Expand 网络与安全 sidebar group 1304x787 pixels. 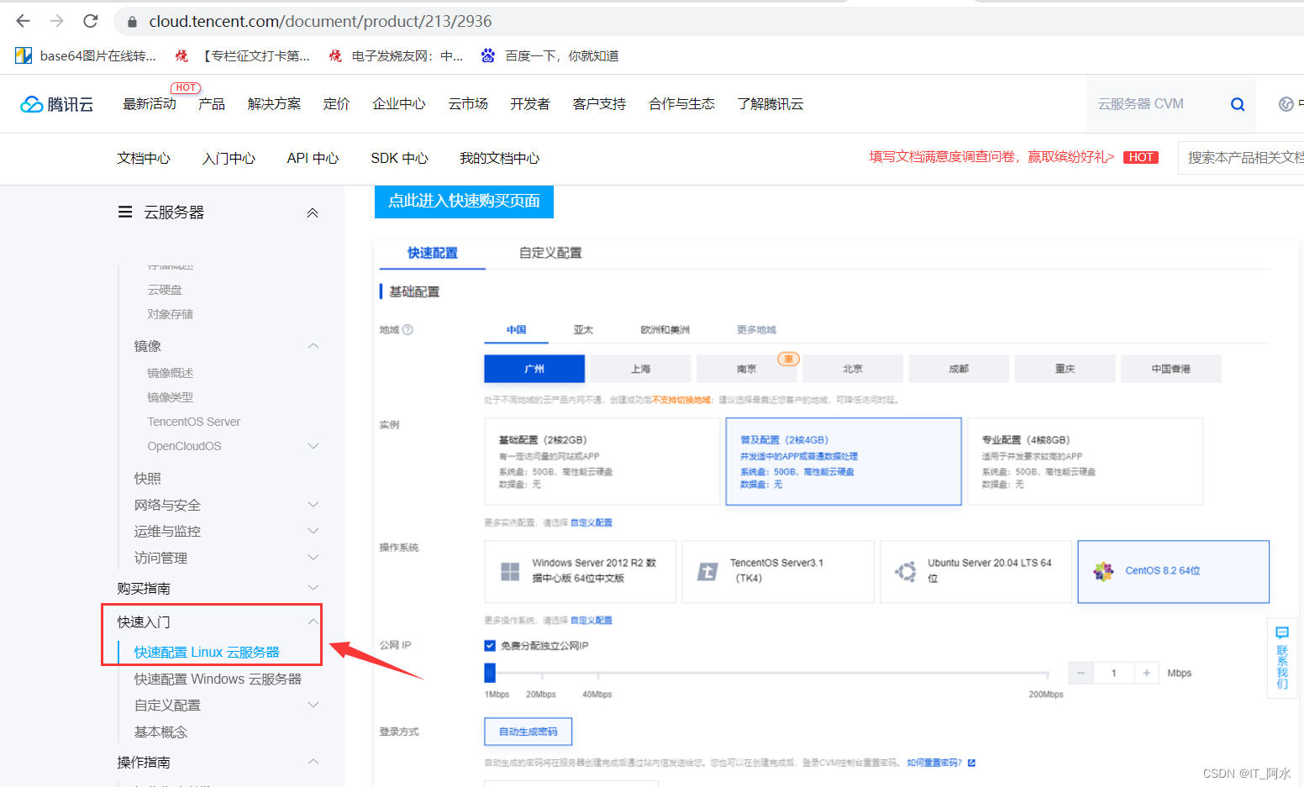[x=313, y=505]
